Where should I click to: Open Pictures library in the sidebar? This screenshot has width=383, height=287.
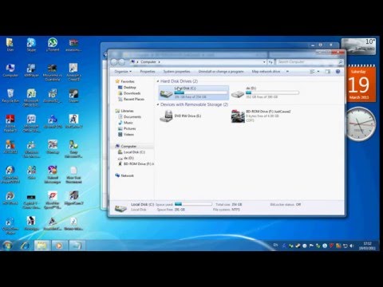pos(127,128)
